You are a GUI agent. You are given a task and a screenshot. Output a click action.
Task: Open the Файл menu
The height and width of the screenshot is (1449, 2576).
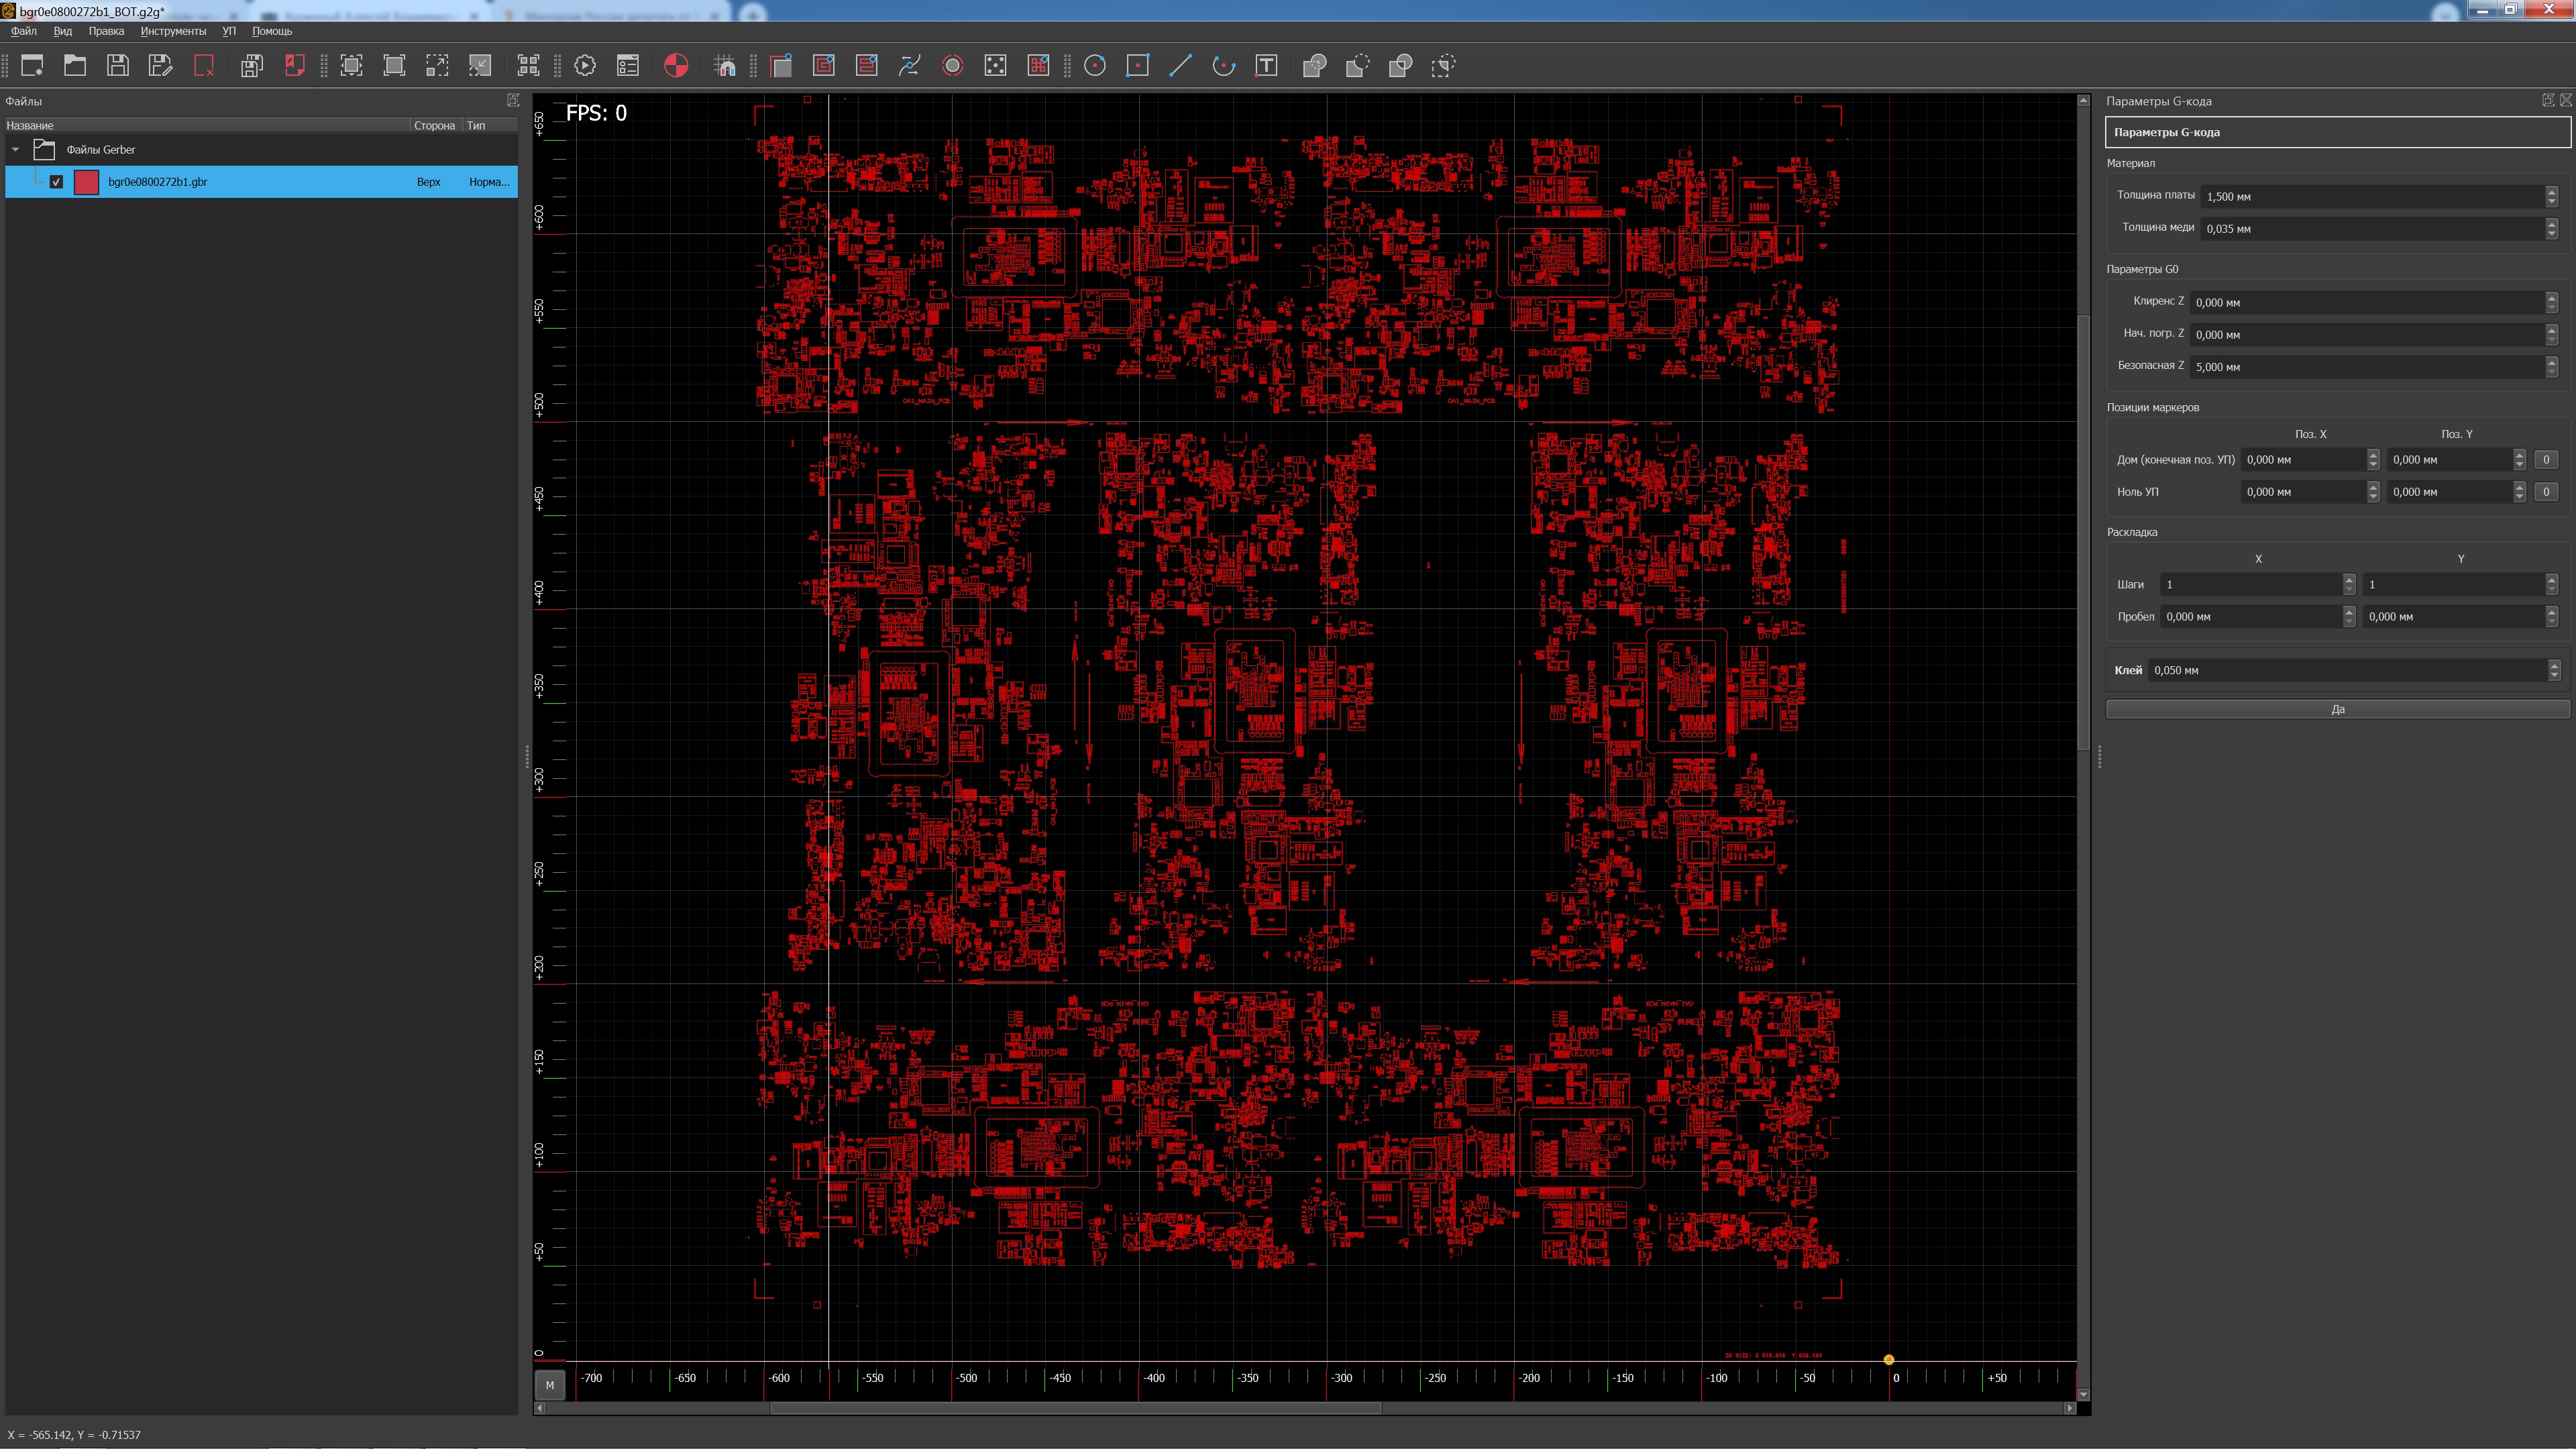tap(24, 31)
